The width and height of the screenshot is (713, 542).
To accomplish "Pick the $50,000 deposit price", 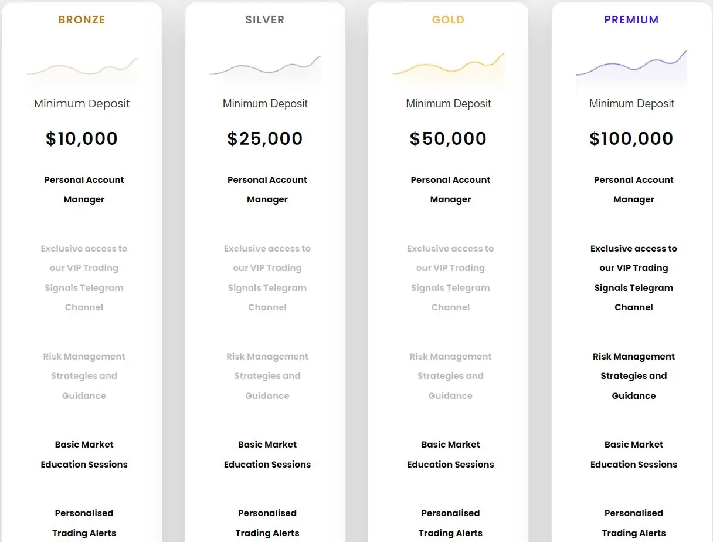I will tap(449, 139).
